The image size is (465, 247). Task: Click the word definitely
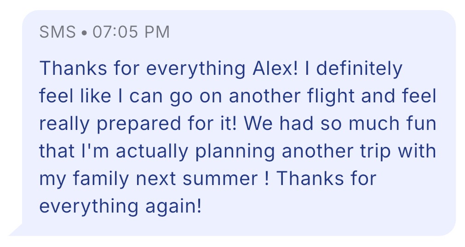359,69
